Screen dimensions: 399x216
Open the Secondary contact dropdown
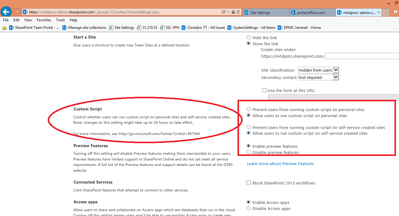pyautogui.click(x=336, y=77)
